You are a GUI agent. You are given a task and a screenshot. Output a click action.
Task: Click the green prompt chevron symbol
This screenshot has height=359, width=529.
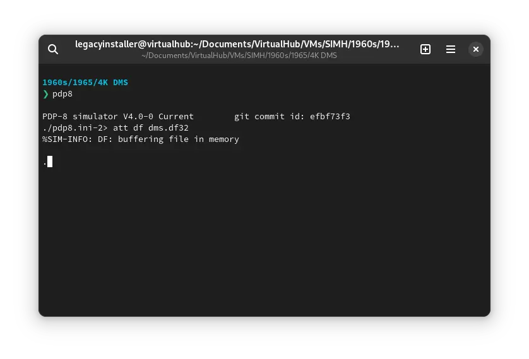pos(45,94)
